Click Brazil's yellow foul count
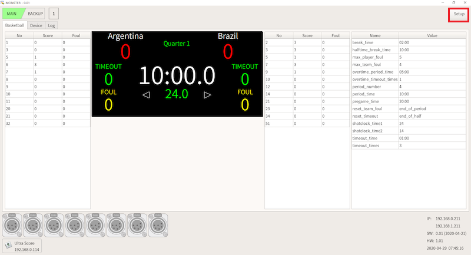This screenshot has width=471, height=255. coord(245,104)
